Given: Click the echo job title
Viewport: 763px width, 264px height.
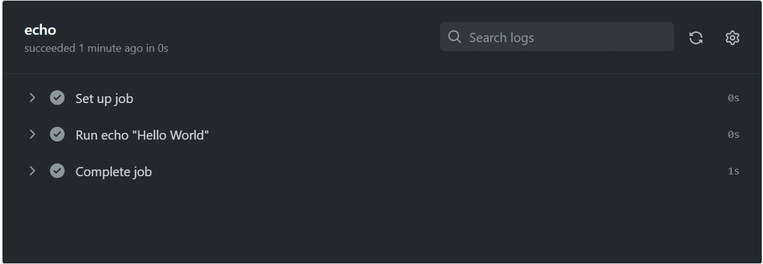Looking at the screenshot, I should click(40, 30).
